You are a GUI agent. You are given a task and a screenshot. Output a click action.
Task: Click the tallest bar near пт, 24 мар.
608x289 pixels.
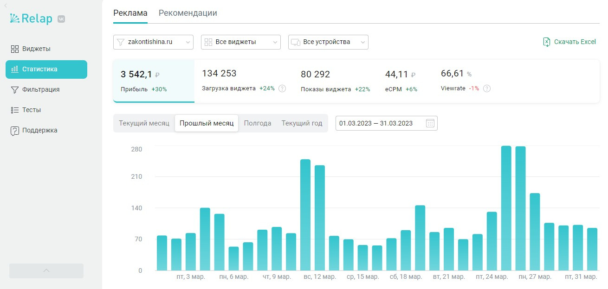pyautogui.click(x=506, y=208)
